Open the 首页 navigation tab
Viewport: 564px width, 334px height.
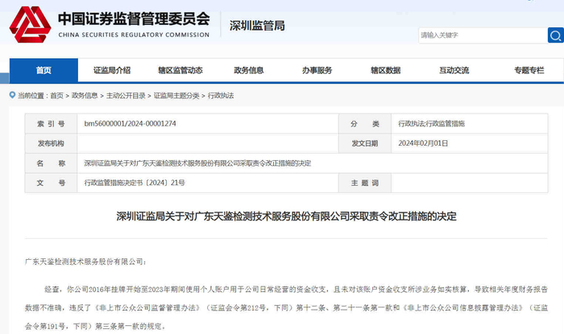point(44,70)
